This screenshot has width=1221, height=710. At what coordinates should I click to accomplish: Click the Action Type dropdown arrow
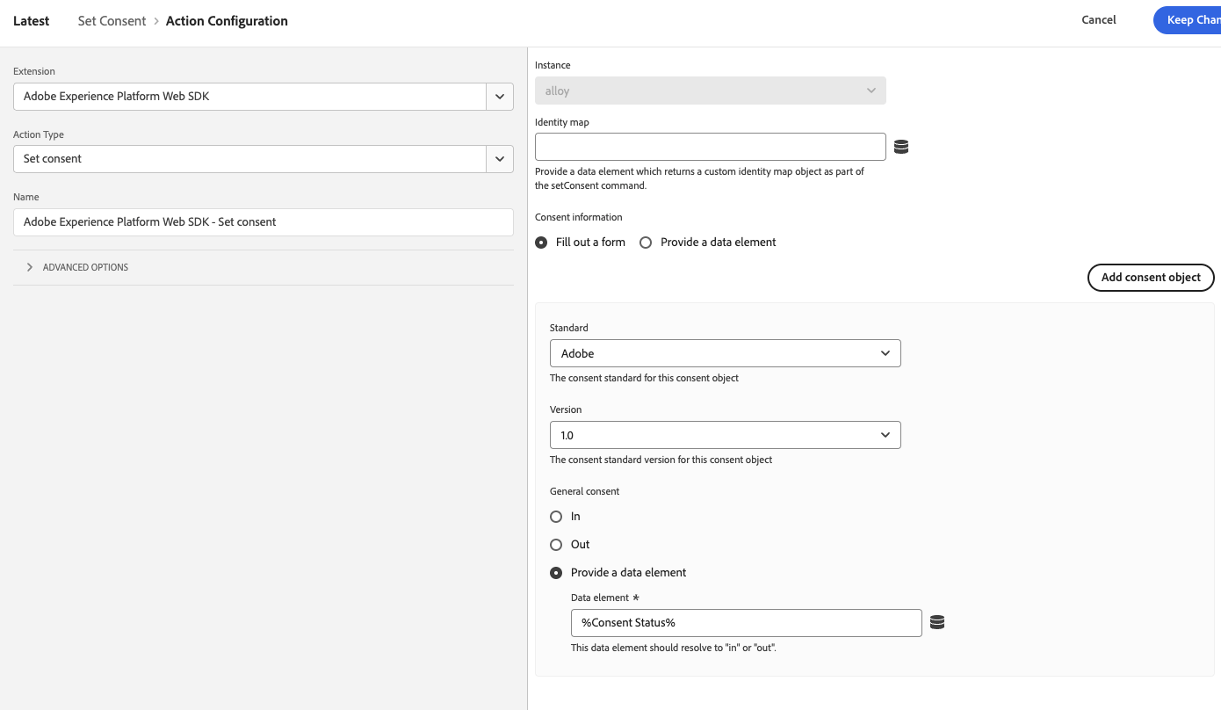click(x=500, y=159)
